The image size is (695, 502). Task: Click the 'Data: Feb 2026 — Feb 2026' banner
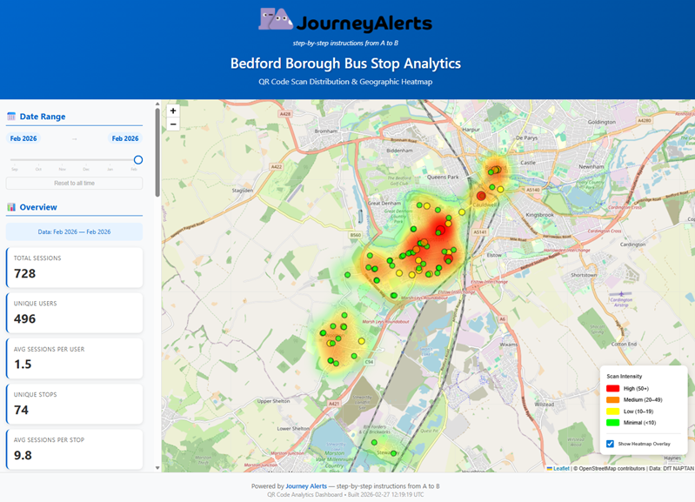click(75, 232)
